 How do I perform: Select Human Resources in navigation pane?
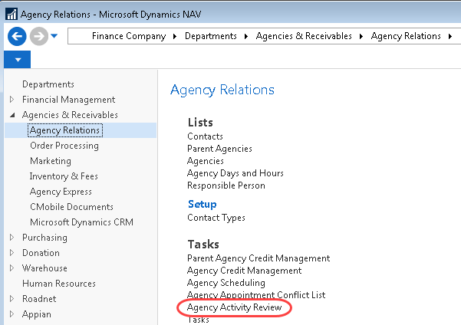(x=59, y=284)
